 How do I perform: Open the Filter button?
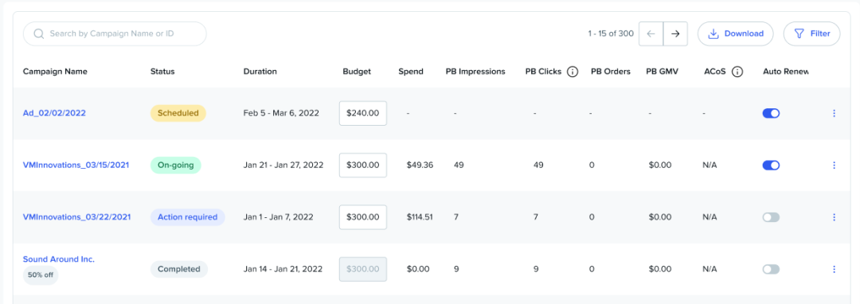(811, 34)
